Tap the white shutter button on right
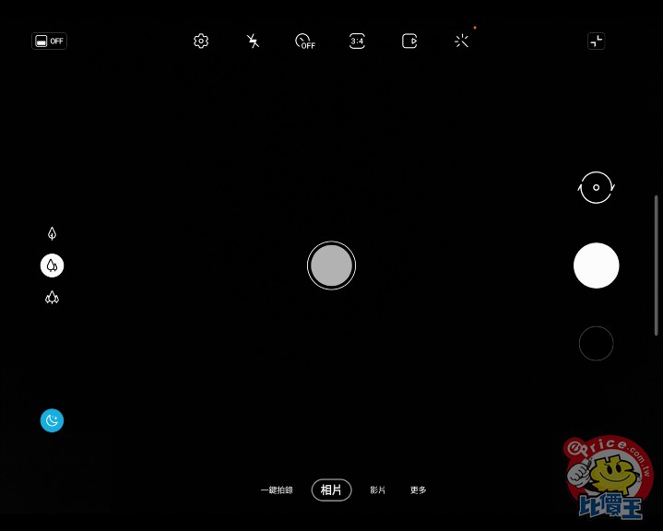The image size is (663, 531). [597, 265]
